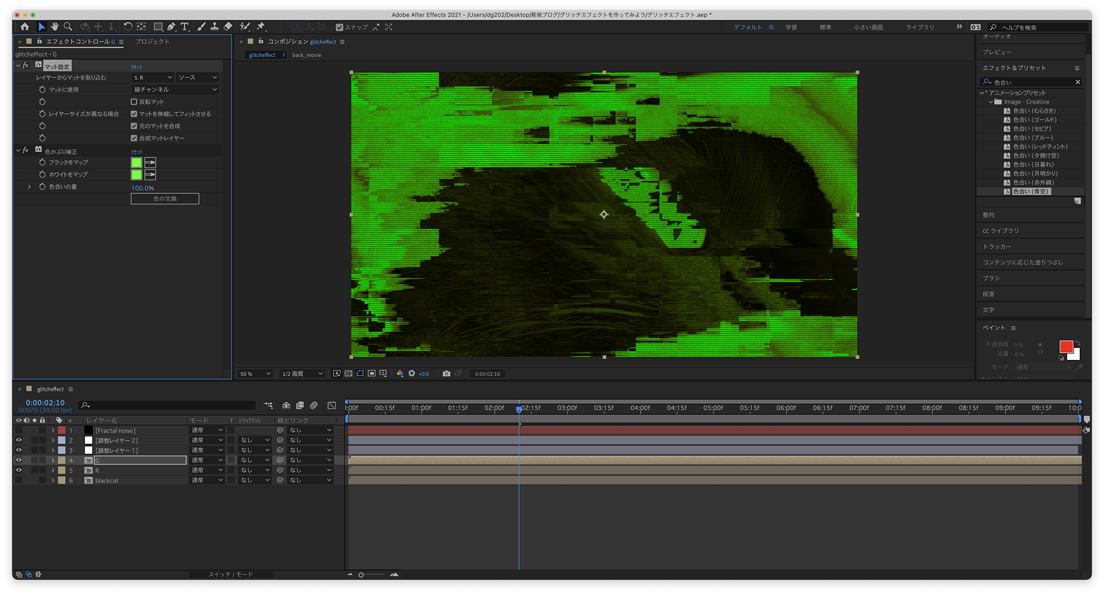Screen dimensions: 1104x594
Task: Click the snapshot camera icon below viewer
Action: [447, 374]
